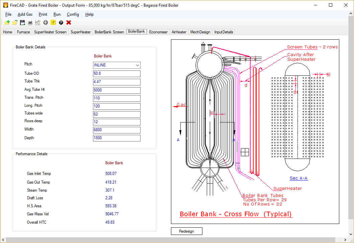Click the 'Screen Tubes - 2 rows' diagram label

coord(312,47)
